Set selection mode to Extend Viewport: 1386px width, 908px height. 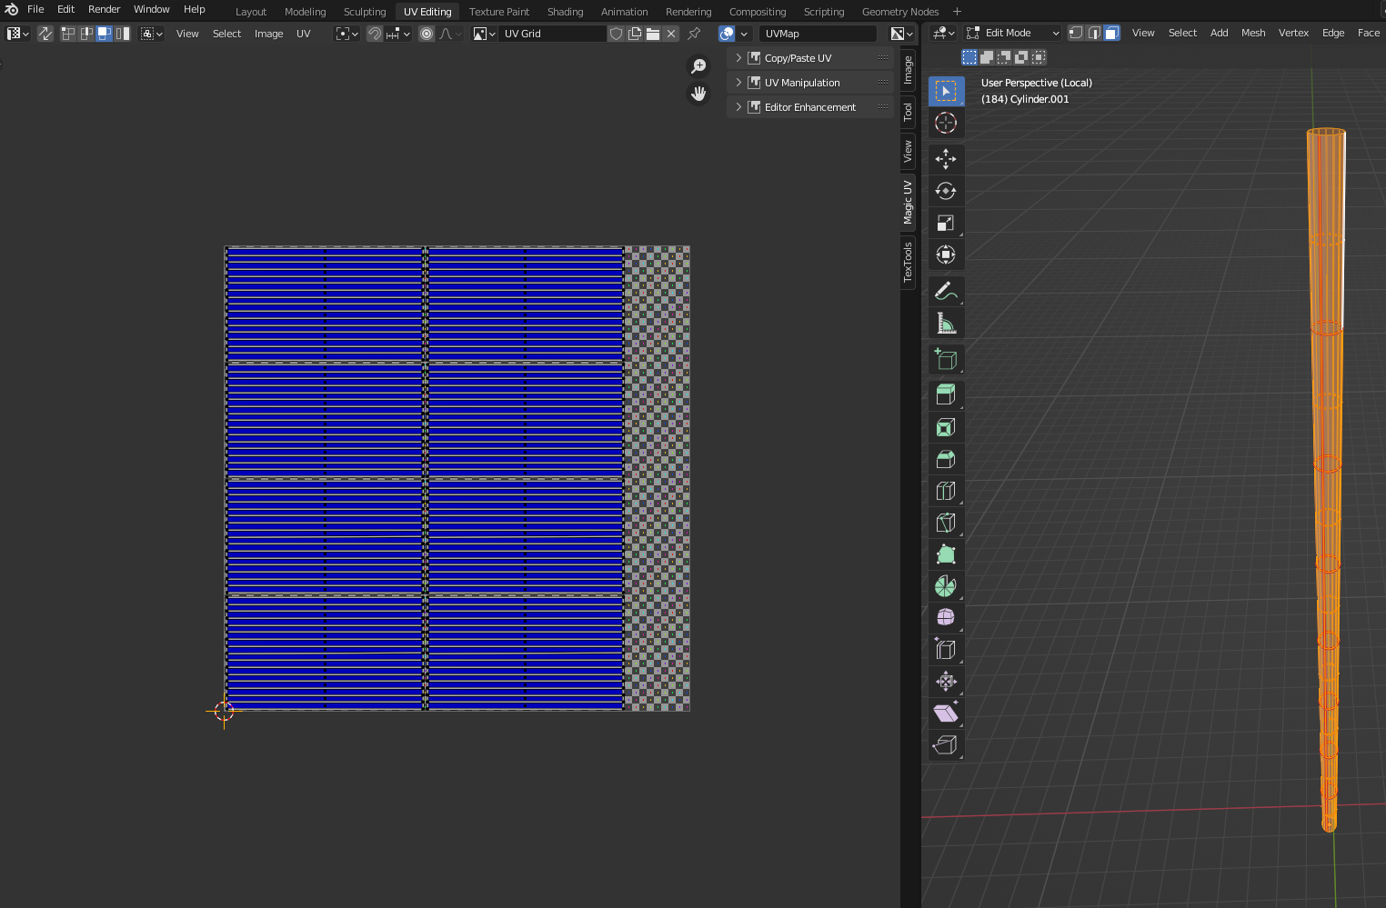click(987, 57)
